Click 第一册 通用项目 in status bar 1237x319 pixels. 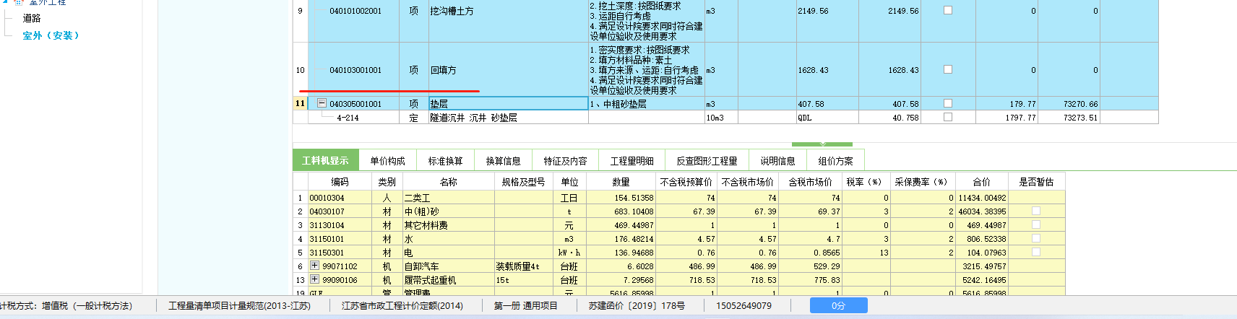pos(526,305)
